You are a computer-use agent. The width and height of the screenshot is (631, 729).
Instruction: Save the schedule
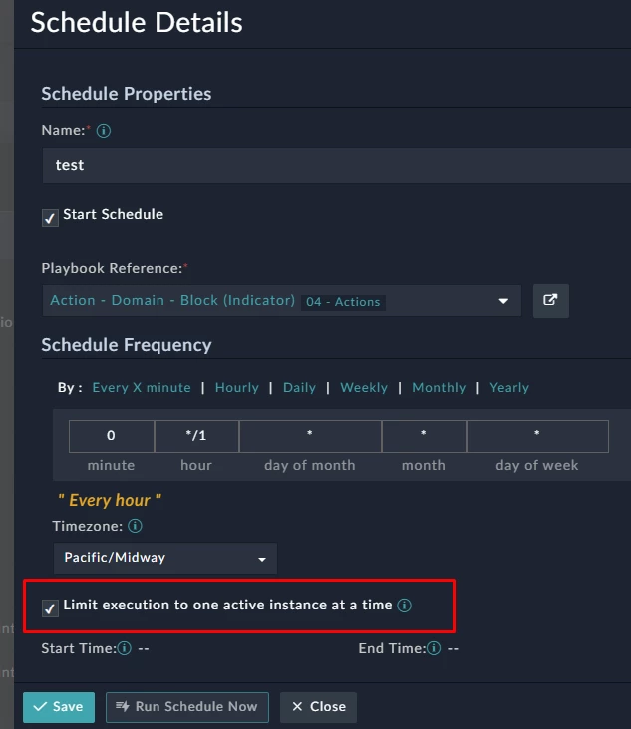[x=59, y=707]
